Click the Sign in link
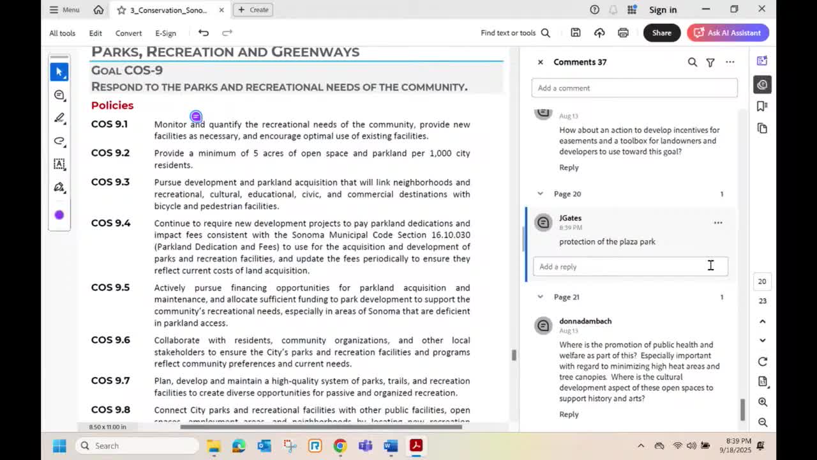 pyautogui.click(x=663, y=10)
